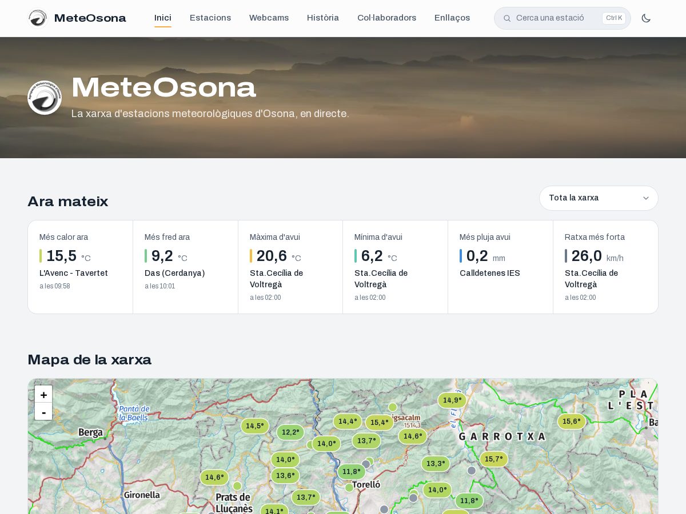Screen dimensions: 686x514
Task: Select the 12,2° station marker on the map
Action: coord(290,432)
